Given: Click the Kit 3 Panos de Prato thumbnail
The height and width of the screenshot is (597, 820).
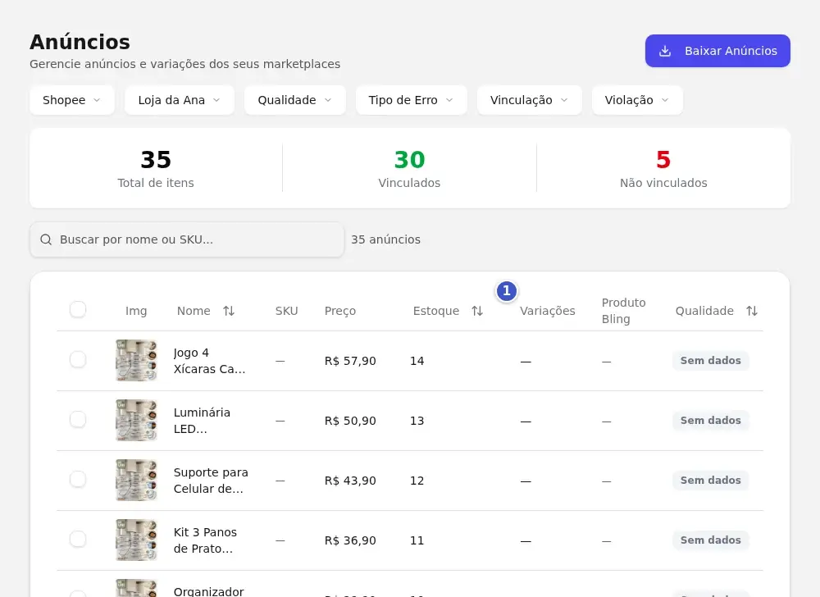Looking at the screenshot, I should tap(136, 540).
